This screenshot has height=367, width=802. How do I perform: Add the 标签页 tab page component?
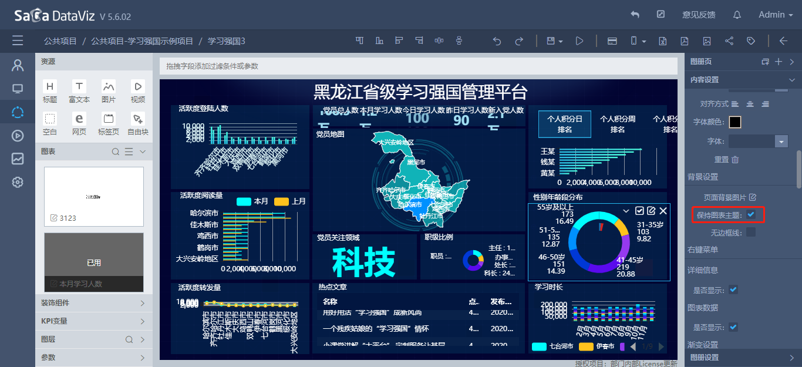click(109, 124)
